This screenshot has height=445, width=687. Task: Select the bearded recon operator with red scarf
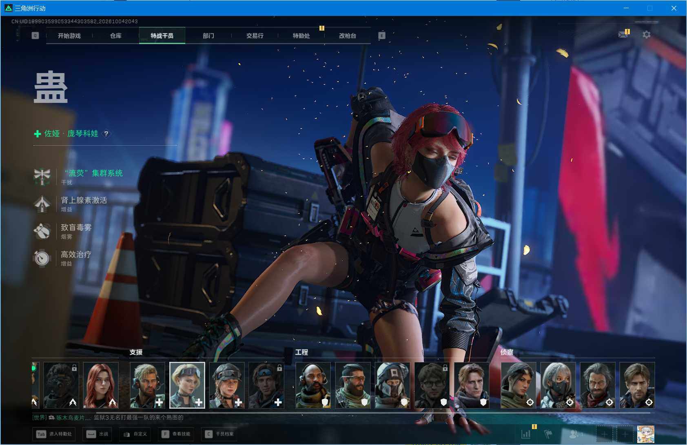click(x=598, y=385)
